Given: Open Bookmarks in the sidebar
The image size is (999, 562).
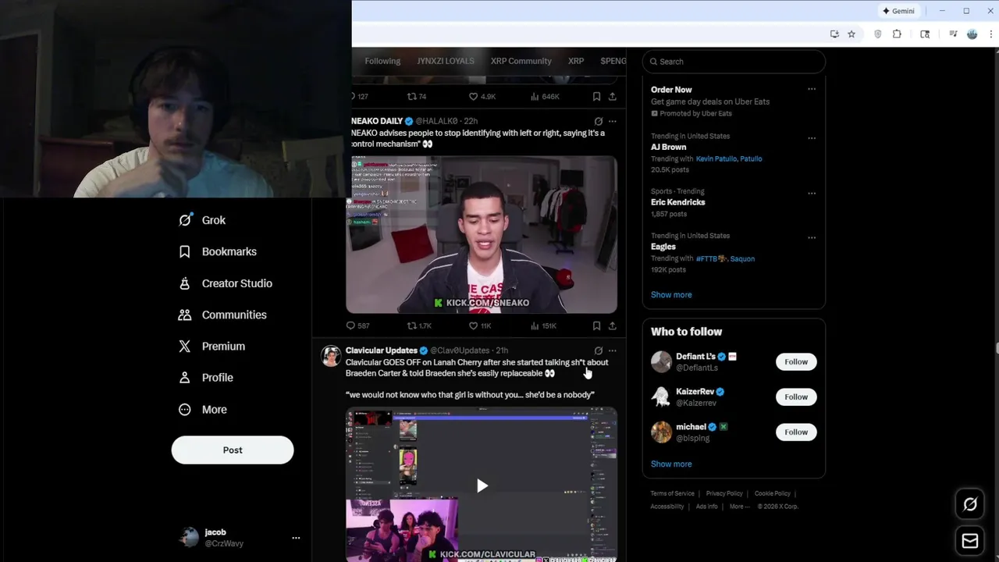Looking at the screenshot, I should coord(217,251).
